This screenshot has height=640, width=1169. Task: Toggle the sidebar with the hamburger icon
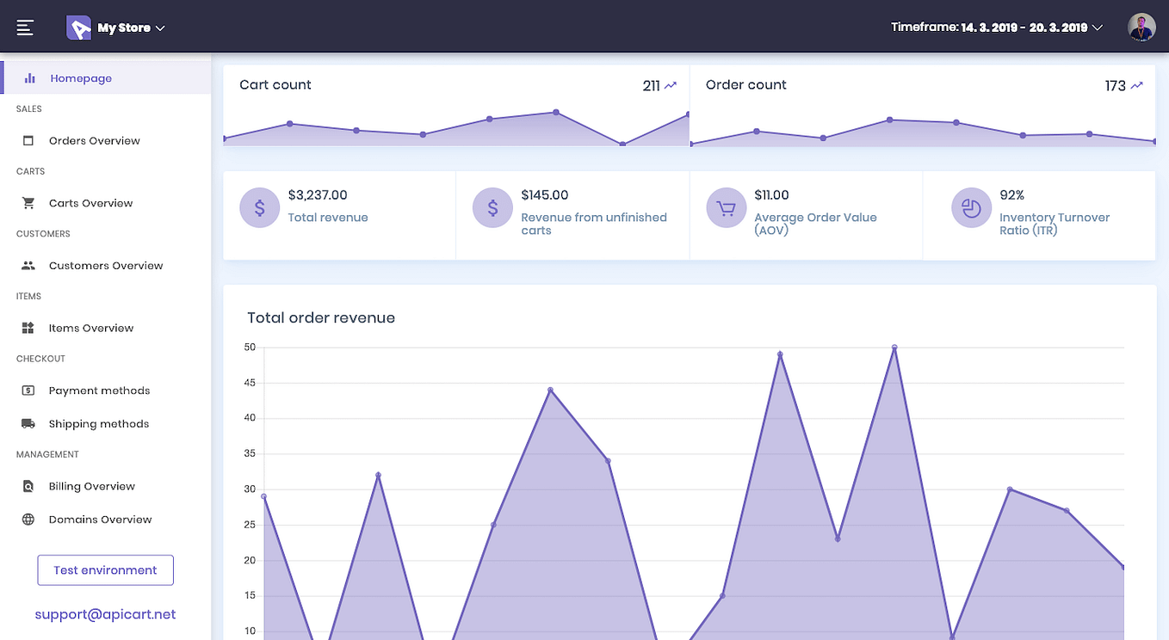(x=25, y=26)
